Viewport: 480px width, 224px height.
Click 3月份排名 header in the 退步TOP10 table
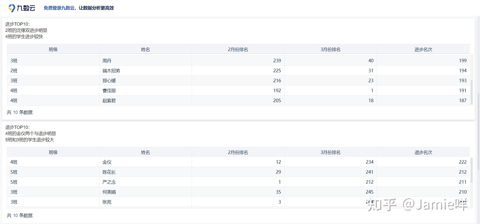tap(330, 152)
